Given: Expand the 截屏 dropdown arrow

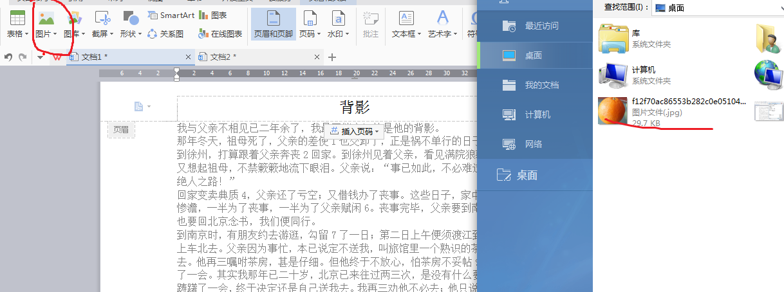Looking at the screenshot, I should point(111,34).
